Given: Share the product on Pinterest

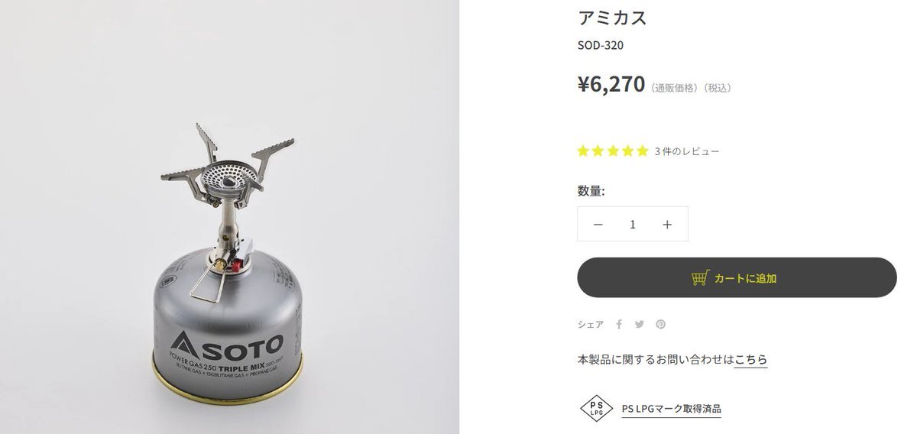Looking at the screenshot, I should [x=660, y=324].
